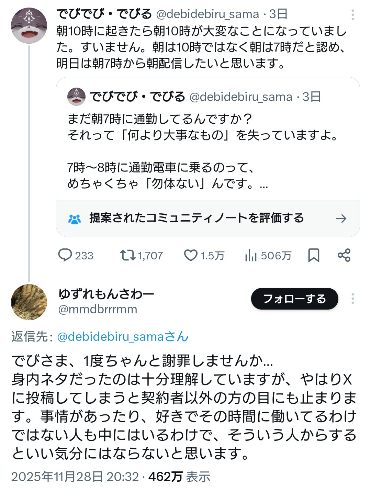Rate the proposed community note

point(196,218)
